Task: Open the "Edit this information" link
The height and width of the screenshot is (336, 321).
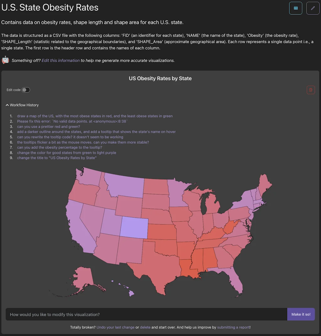Action: tap(61, 60)
